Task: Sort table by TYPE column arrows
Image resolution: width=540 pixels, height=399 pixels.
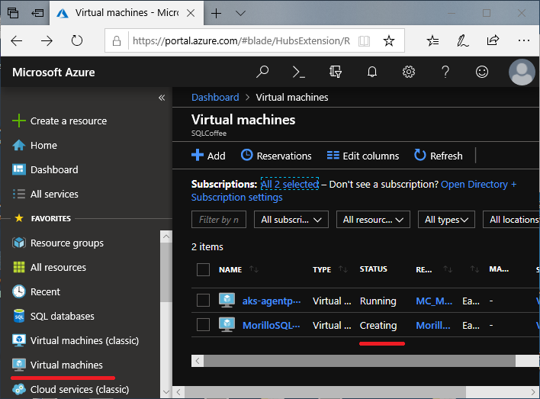Action: coord(342,269)
